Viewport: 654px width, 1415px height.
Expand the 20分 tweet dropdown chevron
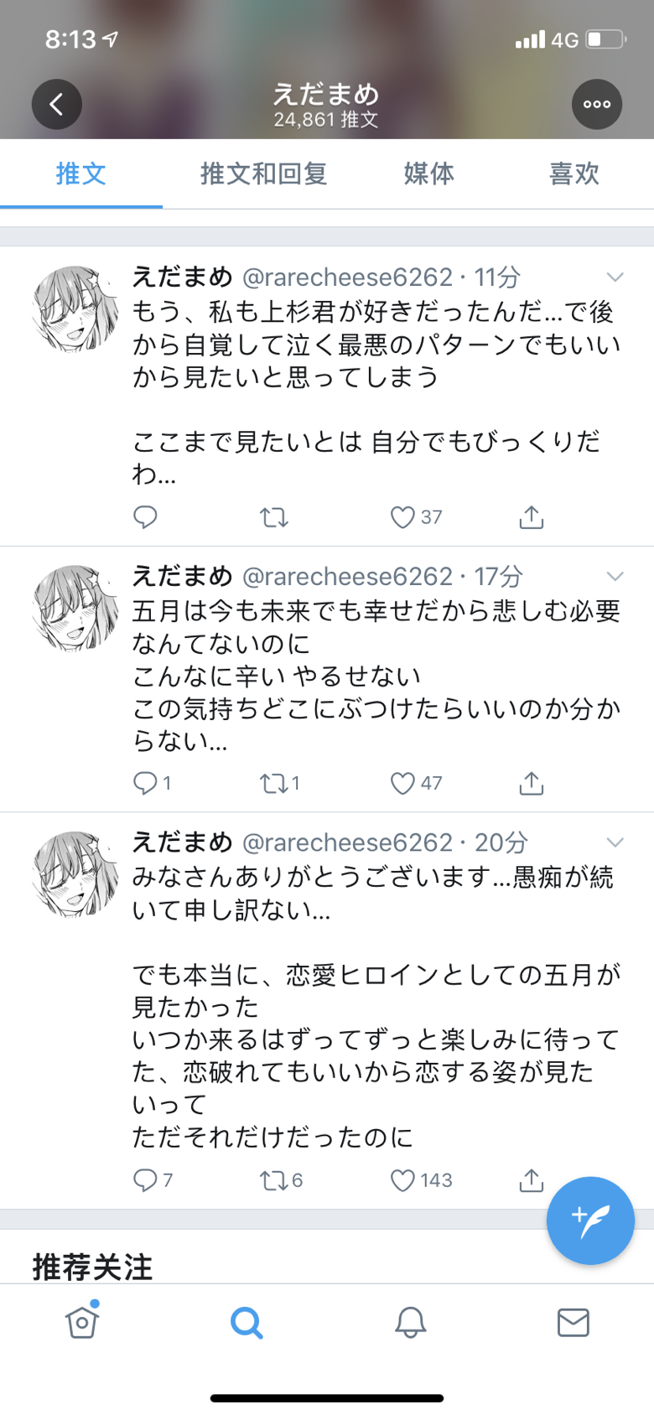(615, 842)
